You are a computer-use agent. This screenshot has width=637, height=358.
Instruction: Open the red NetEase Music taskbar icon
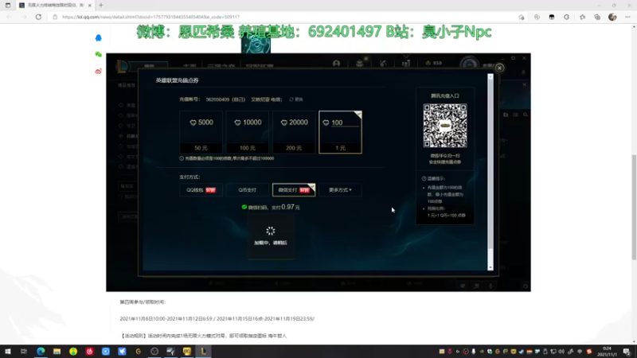[x=89, y=352]
